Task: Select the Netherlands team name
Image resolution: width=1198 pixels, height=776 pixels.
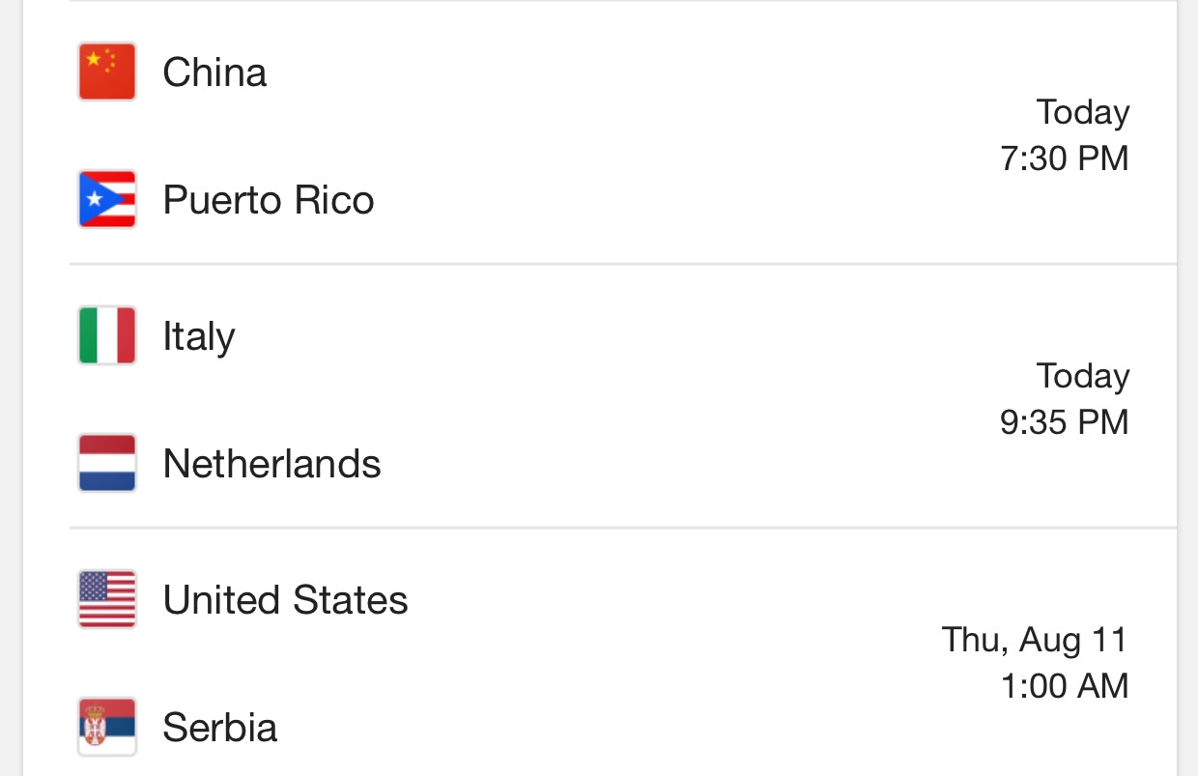Action: (x=271, y=464)
